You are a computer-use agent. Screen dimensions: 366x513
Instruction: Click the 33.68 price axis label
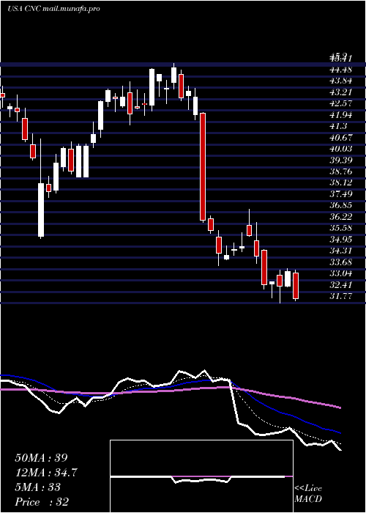(x=341, y=262)
